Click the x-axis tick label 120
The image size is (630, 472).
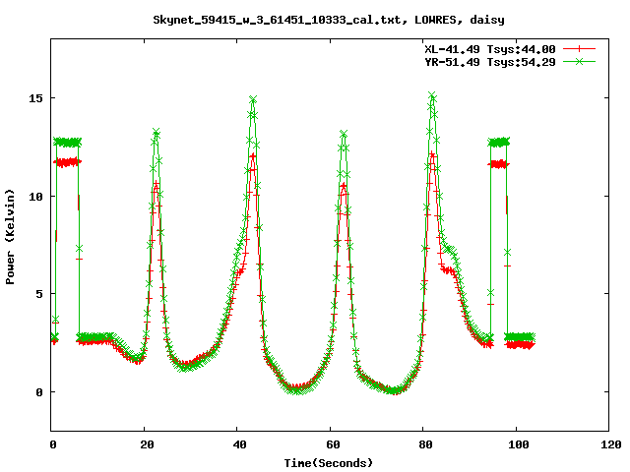pyautogui.click(x=611, y=444)
